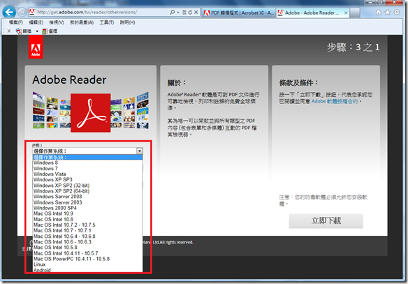This screenshot has width=408, height=284.
Task: Pick Mac OS Intel 10.6.4 - 10.6.8
Action: 88,237
